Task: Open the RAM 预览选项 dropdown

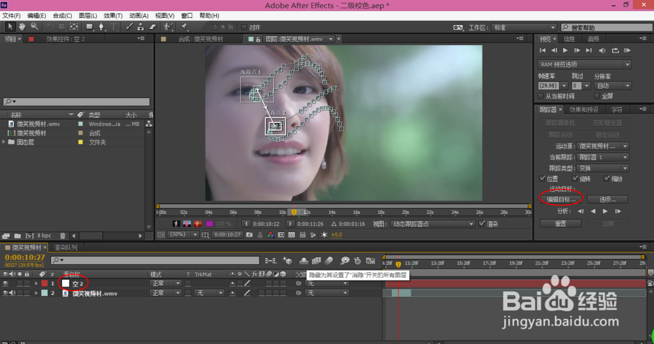Action: 584,65
